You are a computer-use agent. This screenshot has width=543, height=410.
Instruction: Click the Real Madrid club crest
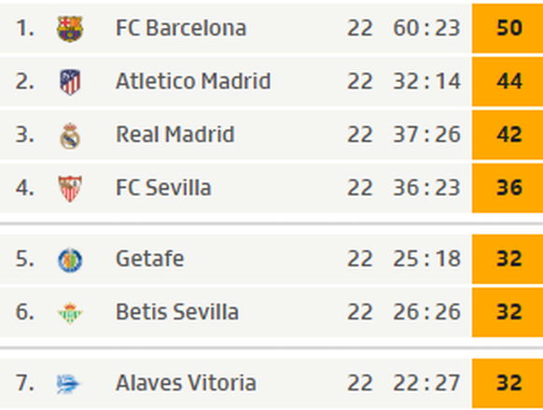point(70,135)
